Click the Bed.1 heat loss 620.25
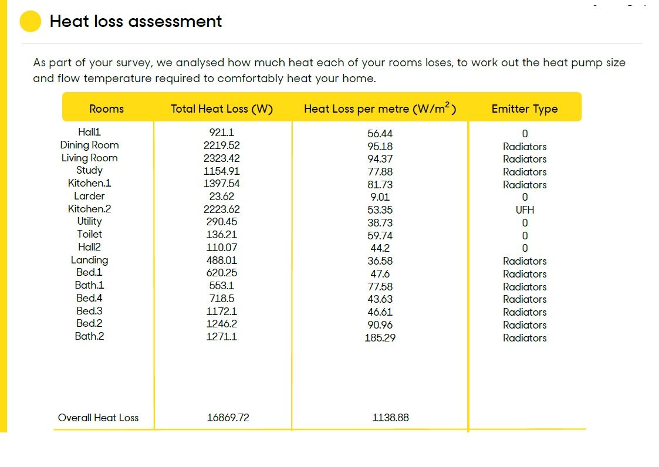 click(221, 273)
